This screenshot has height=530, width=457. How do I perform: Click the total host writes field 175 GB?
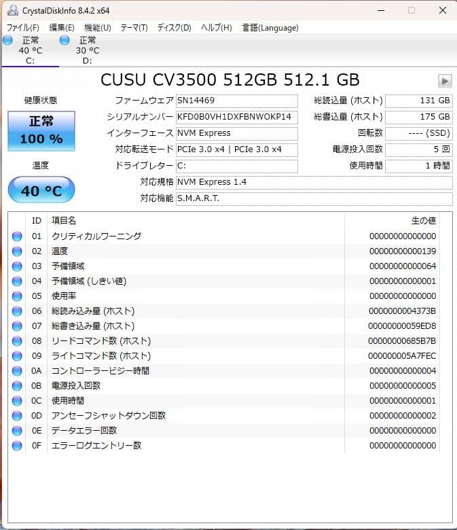(x=419, y=117)
